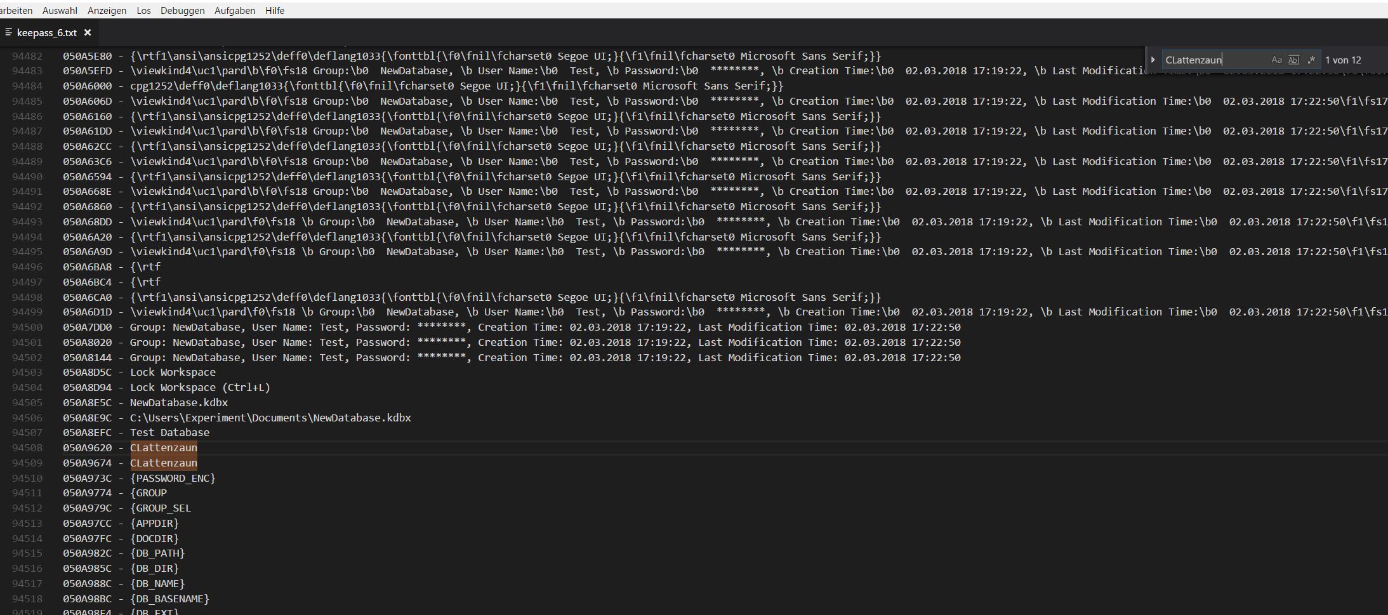Toggle the Match Whole Word (AbI) option
The width and height of the screenshot is (1388, 615).
1293,60
